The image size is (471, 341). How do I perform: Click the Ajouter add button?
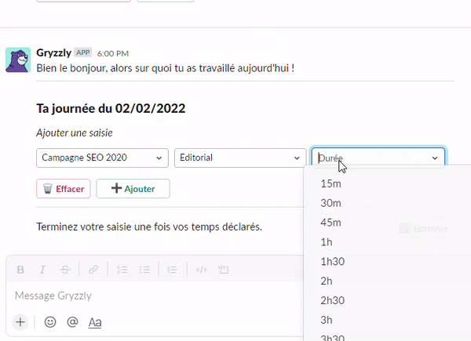(x=133, y=189)
